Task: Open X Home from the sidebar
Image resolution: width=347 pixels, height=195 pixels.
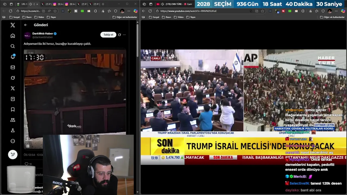Action: (13, 36)
